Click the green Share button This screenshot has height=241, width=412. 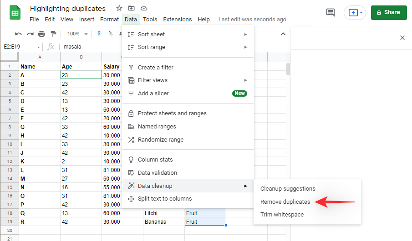(389, 12)
